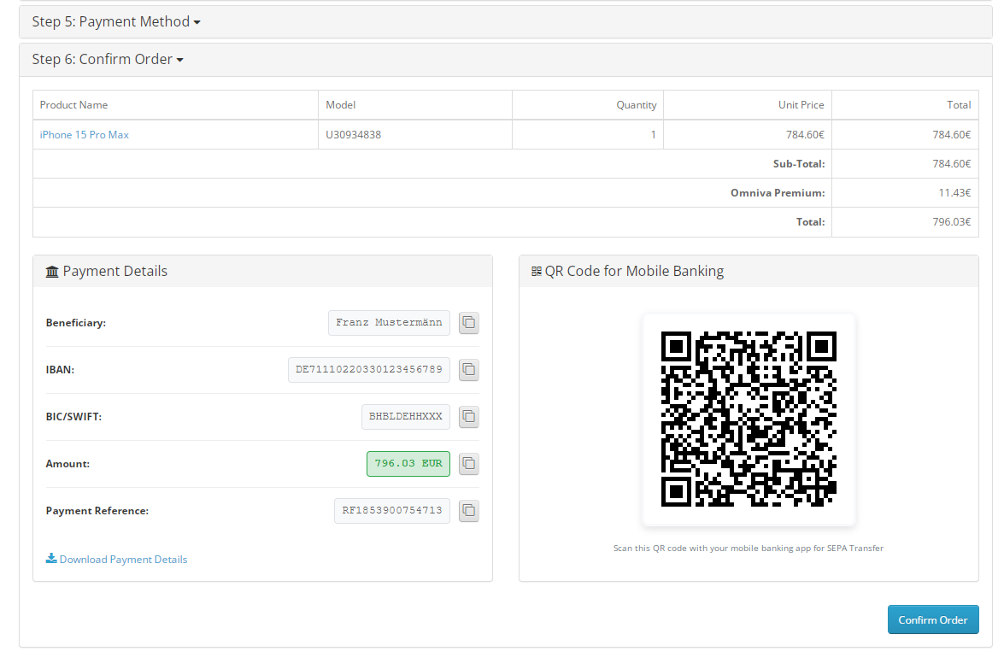Click the SEPA transfer QR code
Viewport: 1004px width, 663px height.
point(749,420)
